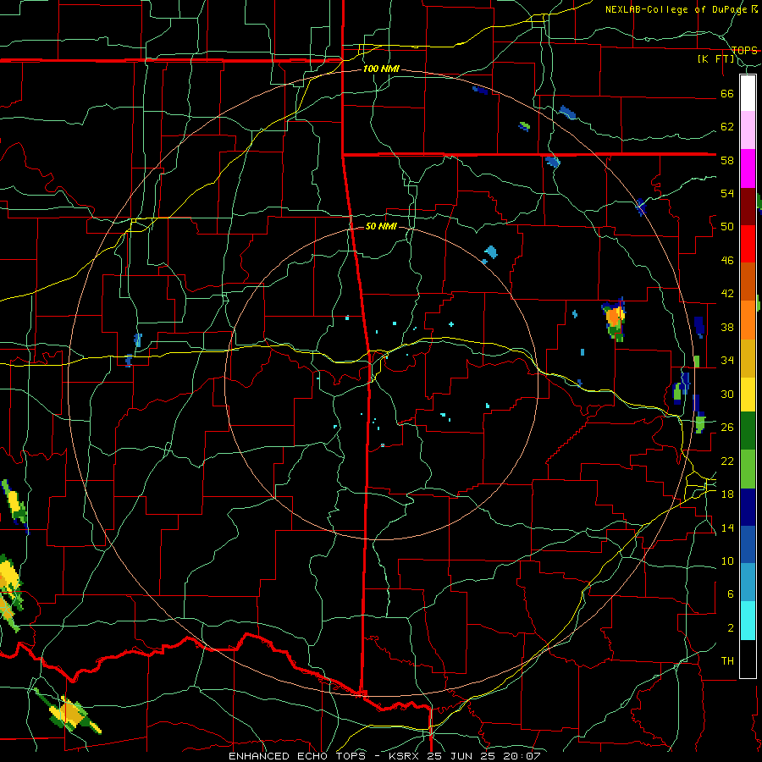762x762 pixels.
Task: Click the yellow legend swatch
Action: pos(748,394)
